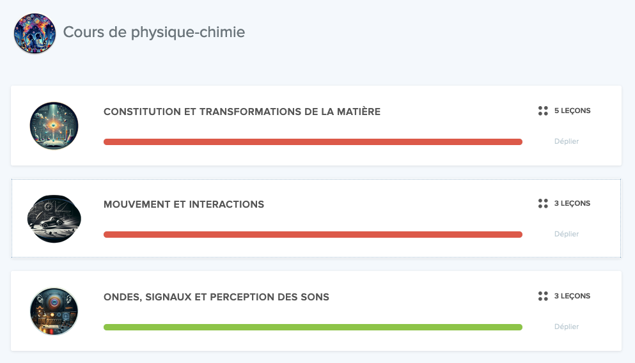Screen dimensions: 635x363
Task: Click the green progress bar under Ondes, signaux
Action: pyautogui.click(x=313, y=327)
